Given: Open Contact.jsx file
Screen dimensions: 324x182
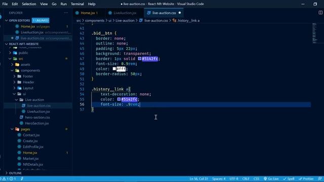Looking at the screenshot, I should 31,135.
